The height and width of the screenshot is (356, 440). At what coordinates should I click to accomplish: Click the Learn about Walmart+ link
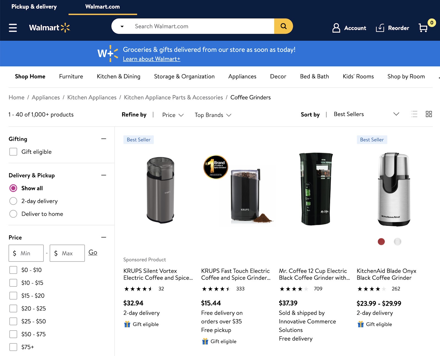[x=152, y=59]
